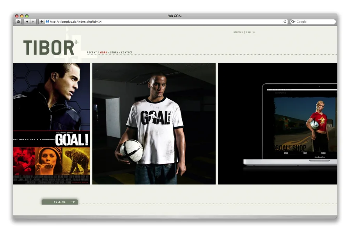Click the arrow on the Pull Me handle
This screenshot has width=351, height=235.
pyautogui.click(x=73, y=202)
